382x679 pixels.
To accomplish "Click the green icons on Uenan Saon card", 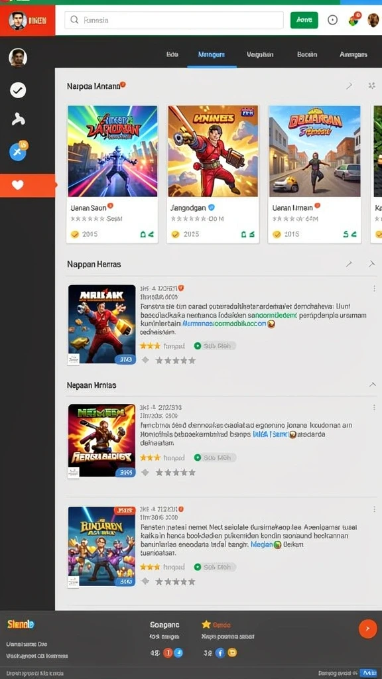I will pos(147,234).
